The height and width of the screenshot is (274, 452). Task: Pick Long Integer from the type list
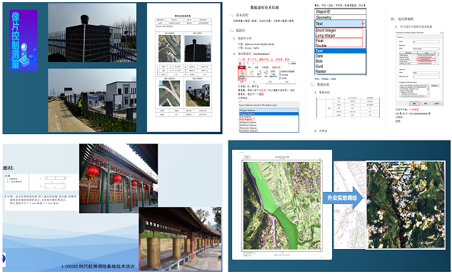click(x=326, y=36)
